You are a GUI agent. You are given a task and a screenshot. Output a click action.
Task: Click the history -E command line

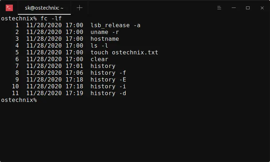[108, 79]
